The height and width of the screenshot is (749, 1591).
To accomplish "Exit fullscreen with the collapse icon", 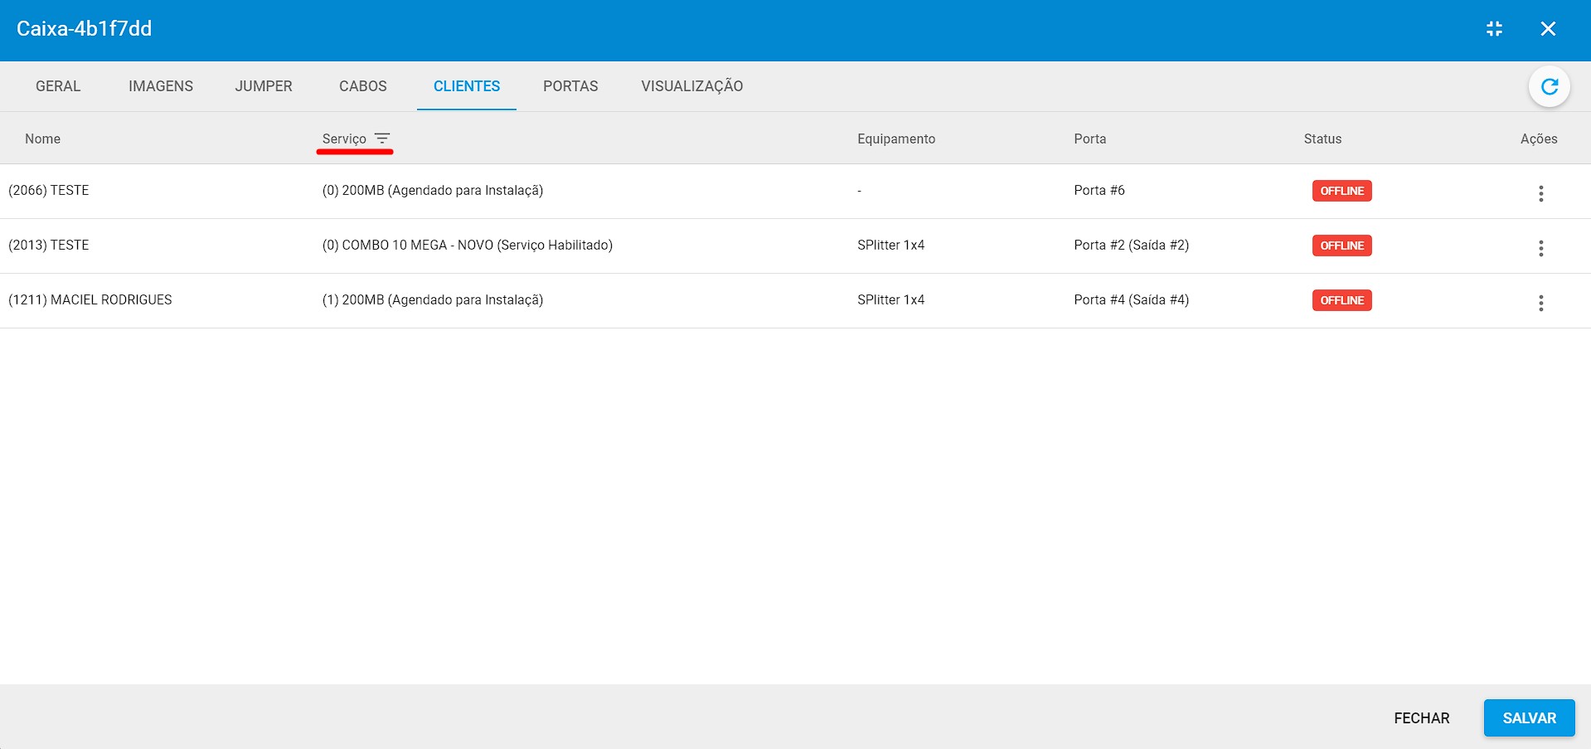I will [x=1494, y=29].
